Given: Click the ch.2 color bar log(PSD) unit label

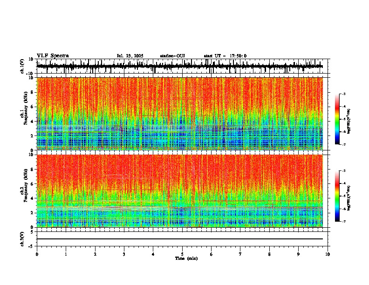Looking at the screenshot, I should [349, 198].
